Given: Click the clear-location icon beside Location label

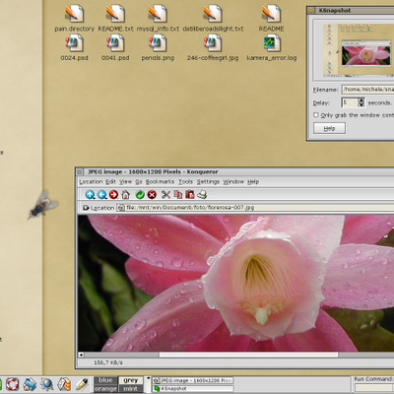Looking at the screenshot, I should [x=86, y=208].
